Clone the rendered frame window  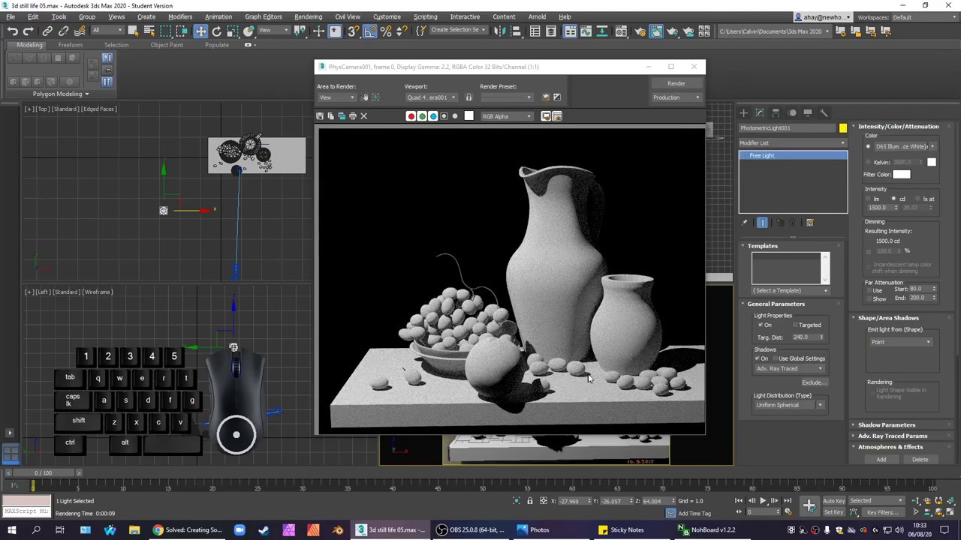point(342,116)
